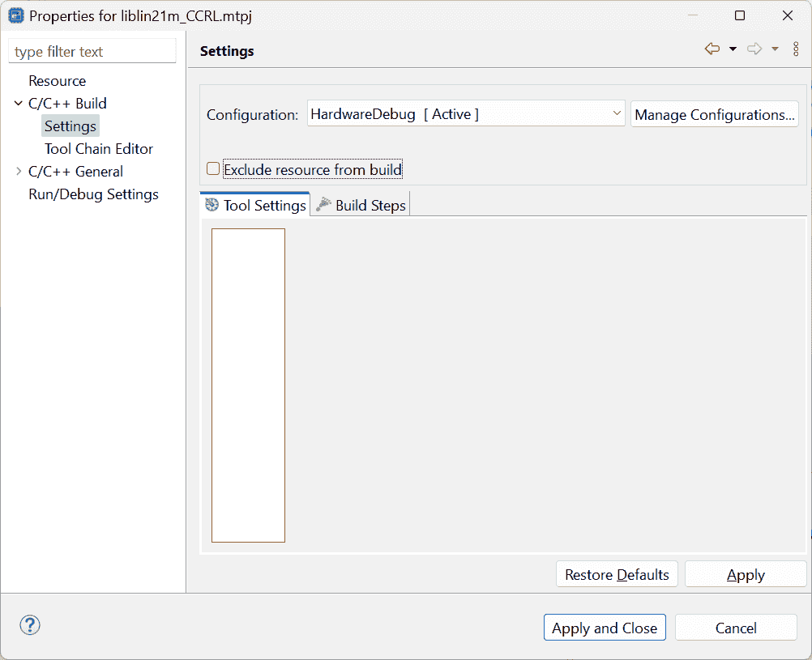The height and width of the screenshot is (660, 812).
Task: Select Tool Chain Editor in tree
Action: coord(98,149)
